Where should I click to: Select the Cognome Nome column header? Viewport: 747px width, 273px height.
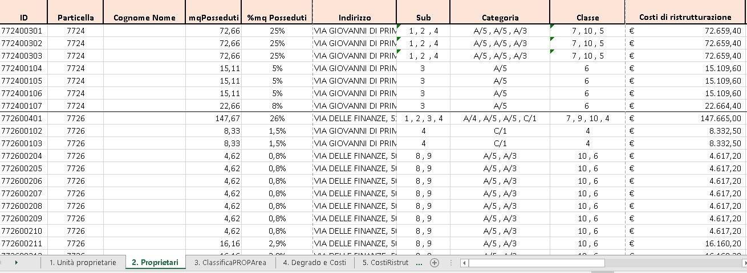point(144,18)
